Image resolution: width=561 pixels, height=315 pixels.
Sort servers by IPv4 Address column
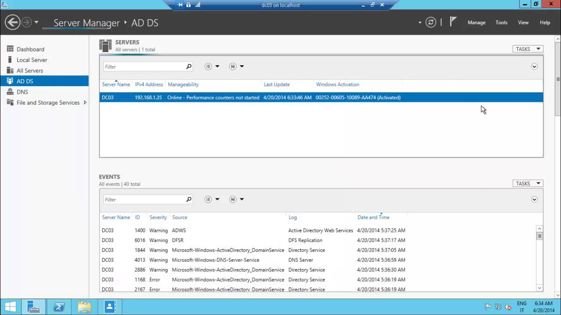(x=149, y=84)
